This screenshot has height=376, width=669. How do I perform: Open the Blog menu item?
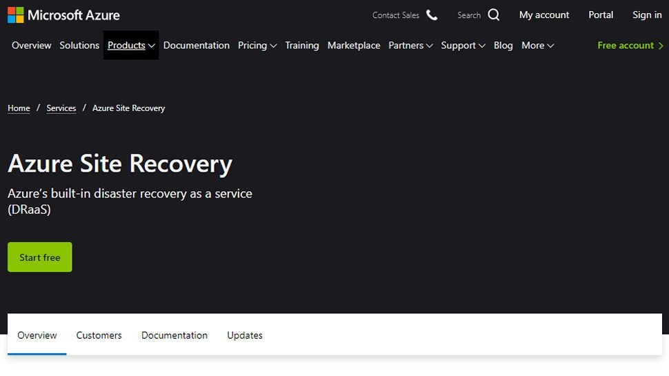click(503, 46)
